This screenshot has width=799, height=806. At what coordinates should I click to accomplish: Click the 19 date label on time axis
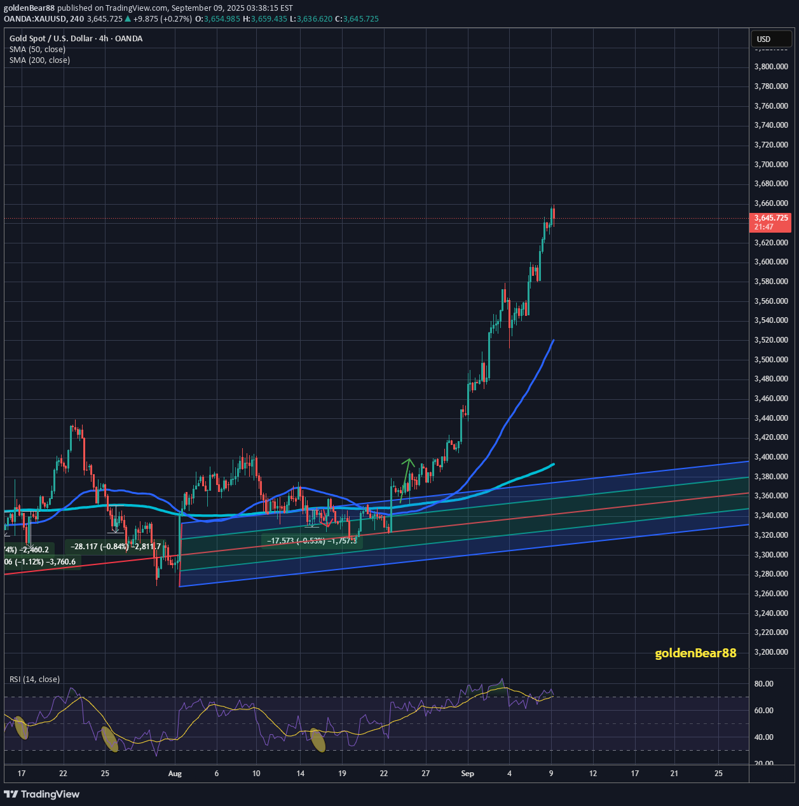pos(342,774)
